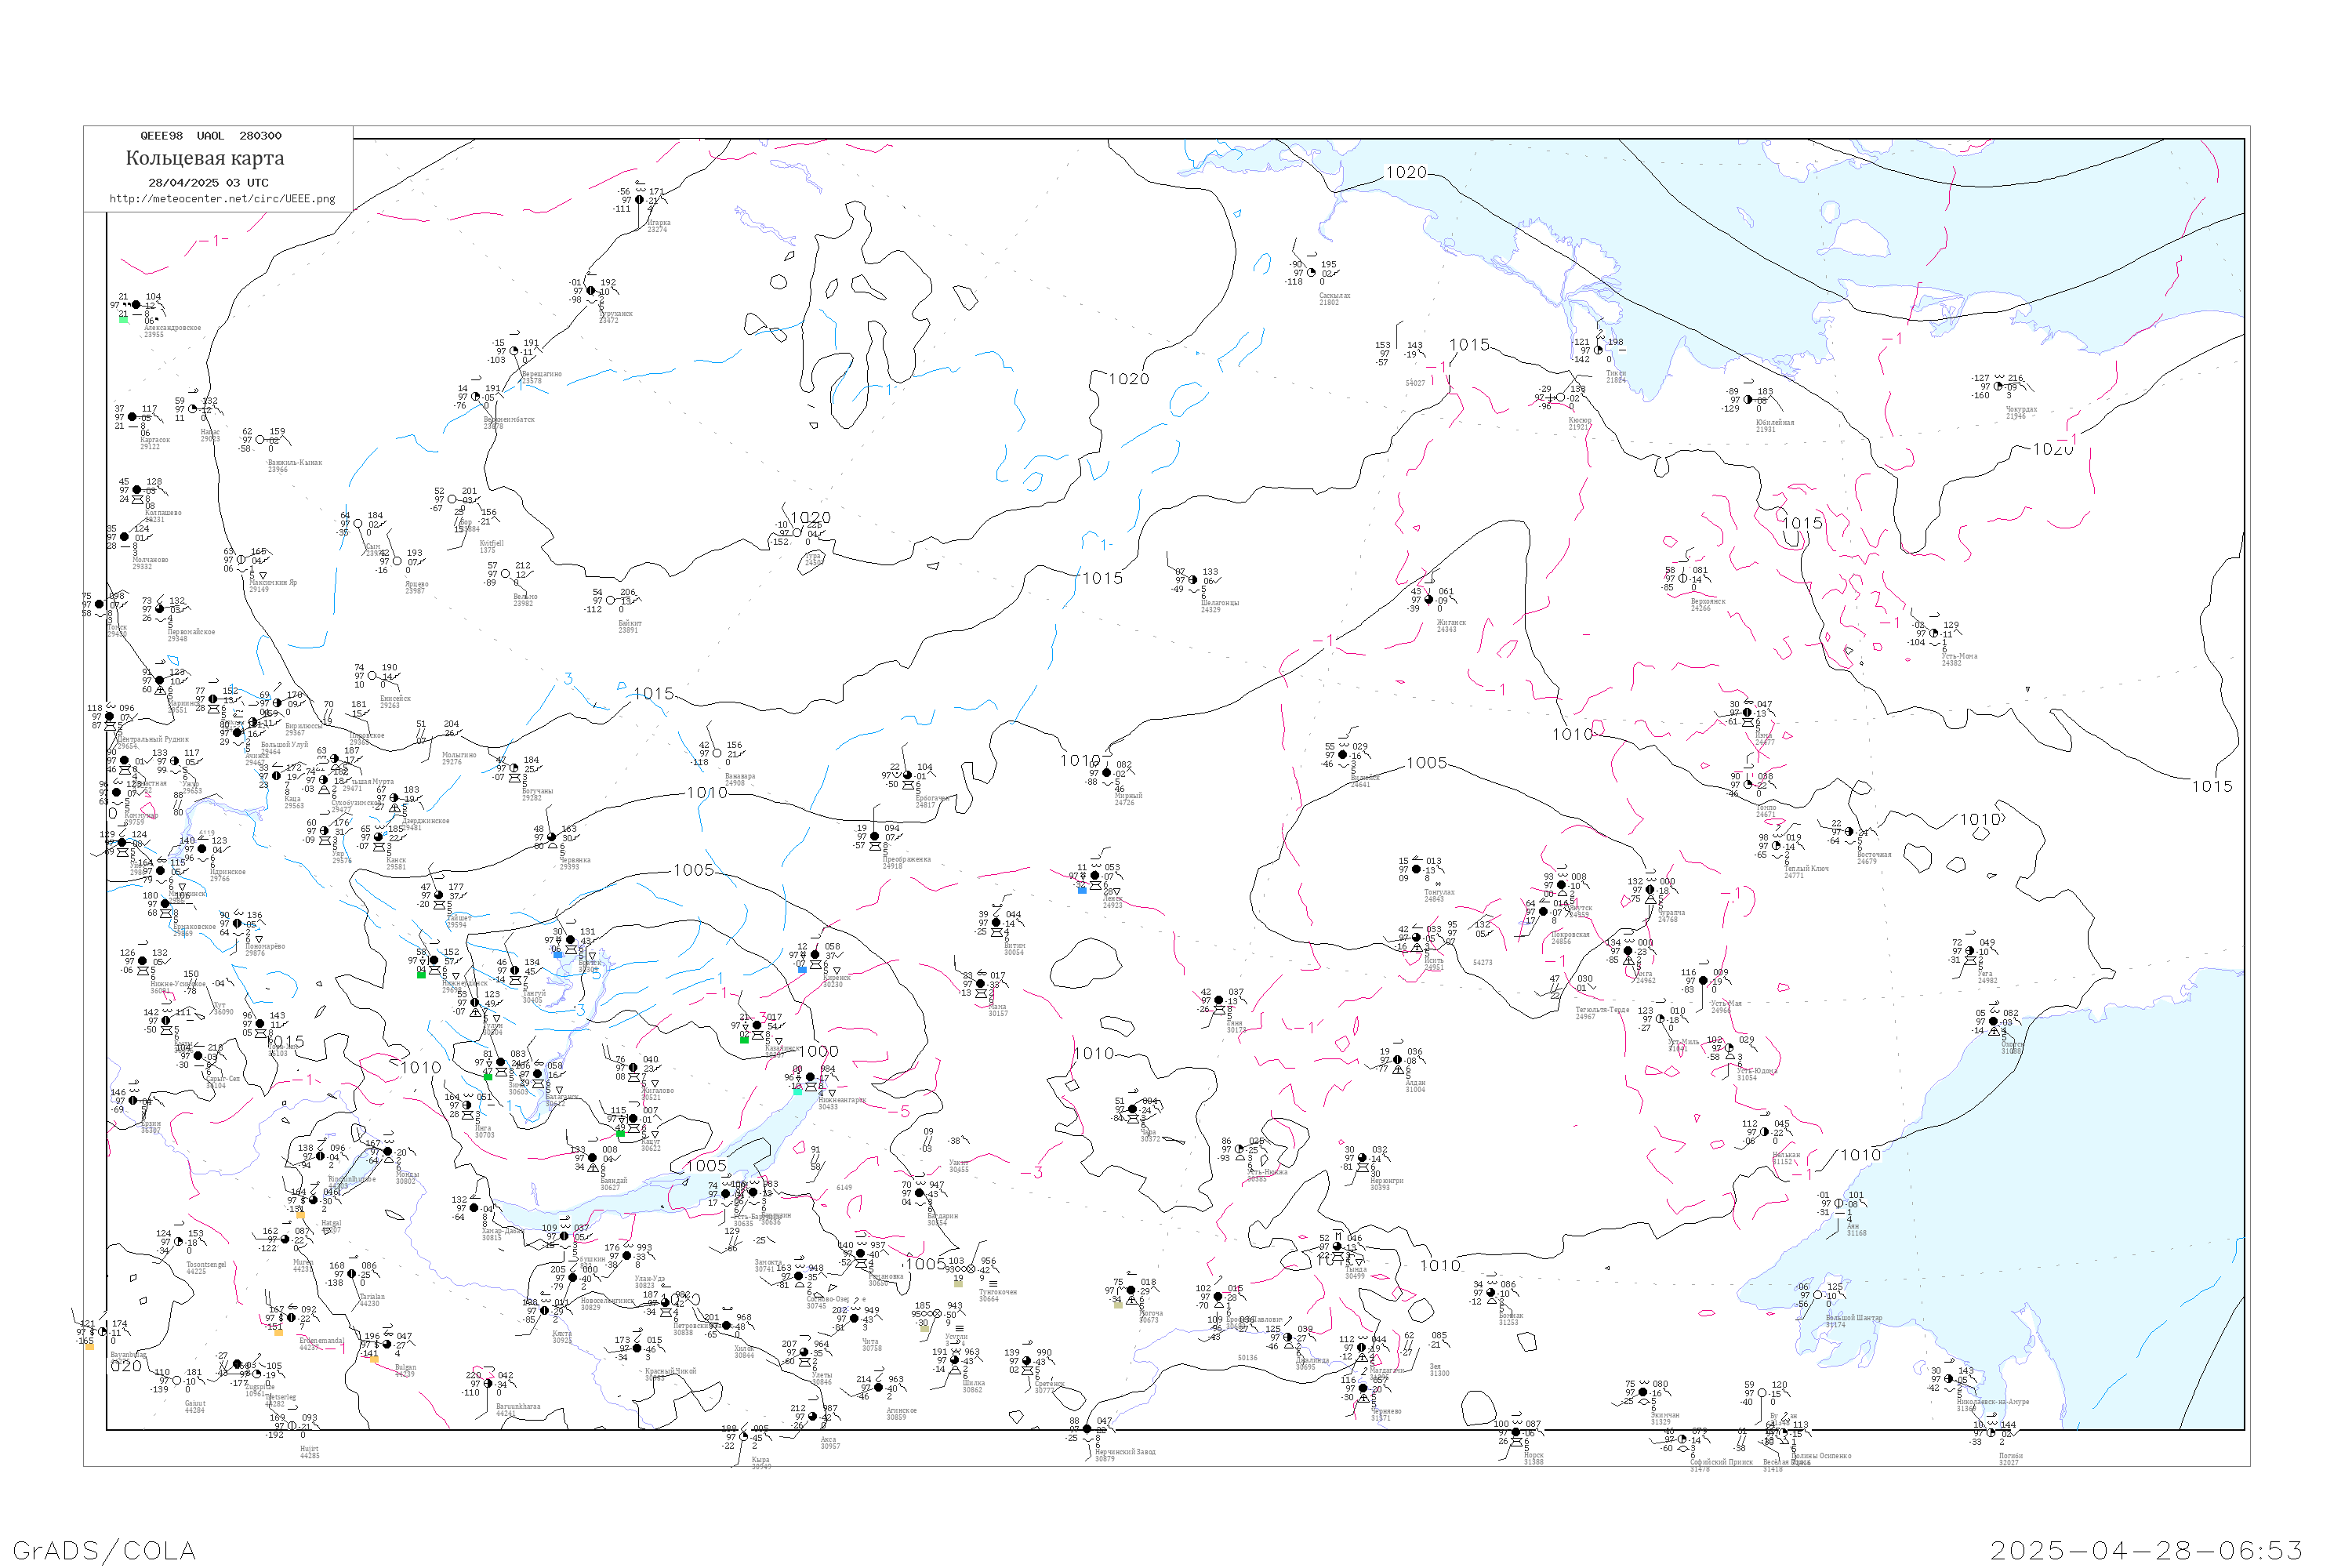Click the GrADS/COLA watermark text
Viewport: 2352px width, 1568px height.
[x=104, y=1550]
